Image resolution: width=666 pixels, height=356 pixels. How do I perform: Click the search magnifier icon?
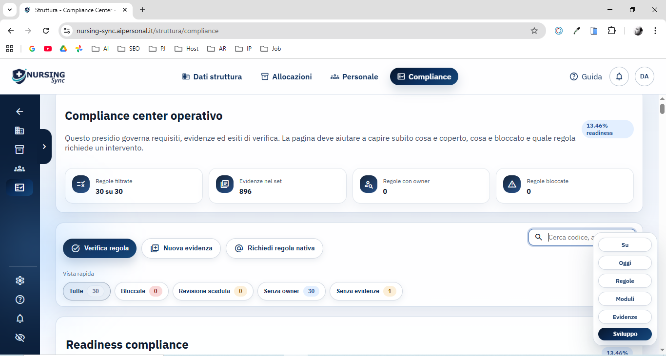[x=539, y=237]
